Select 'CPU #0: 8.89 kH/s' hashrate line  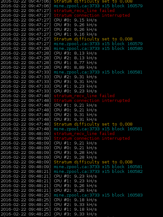click(x=75, y=67)
